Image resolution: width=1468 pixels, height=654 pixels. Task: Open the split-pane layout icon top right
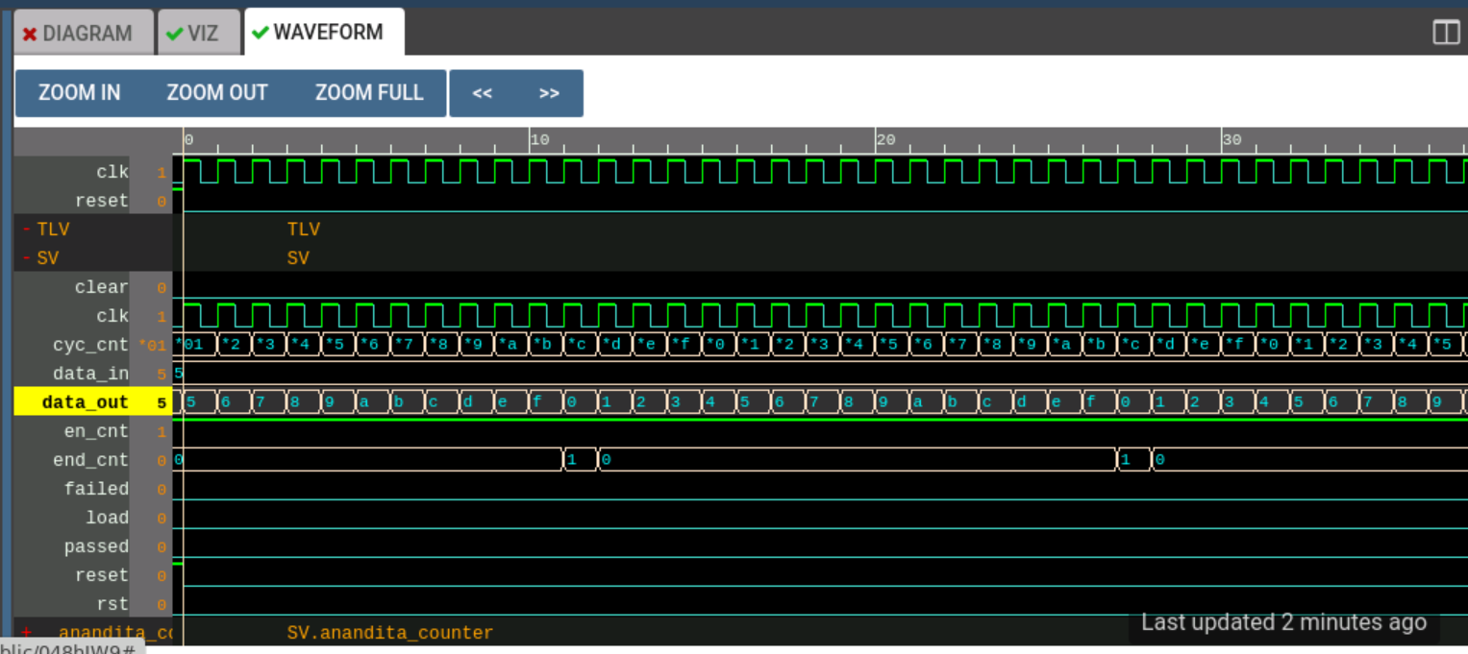[x=1445, y=32]
